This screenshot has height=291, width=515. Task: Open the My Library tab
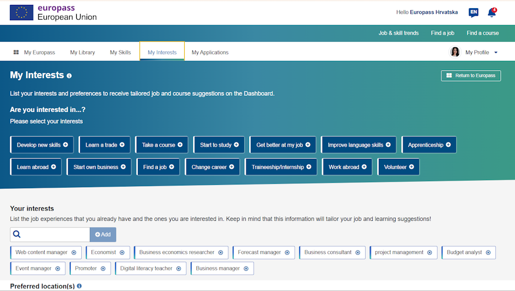[82, 52]
